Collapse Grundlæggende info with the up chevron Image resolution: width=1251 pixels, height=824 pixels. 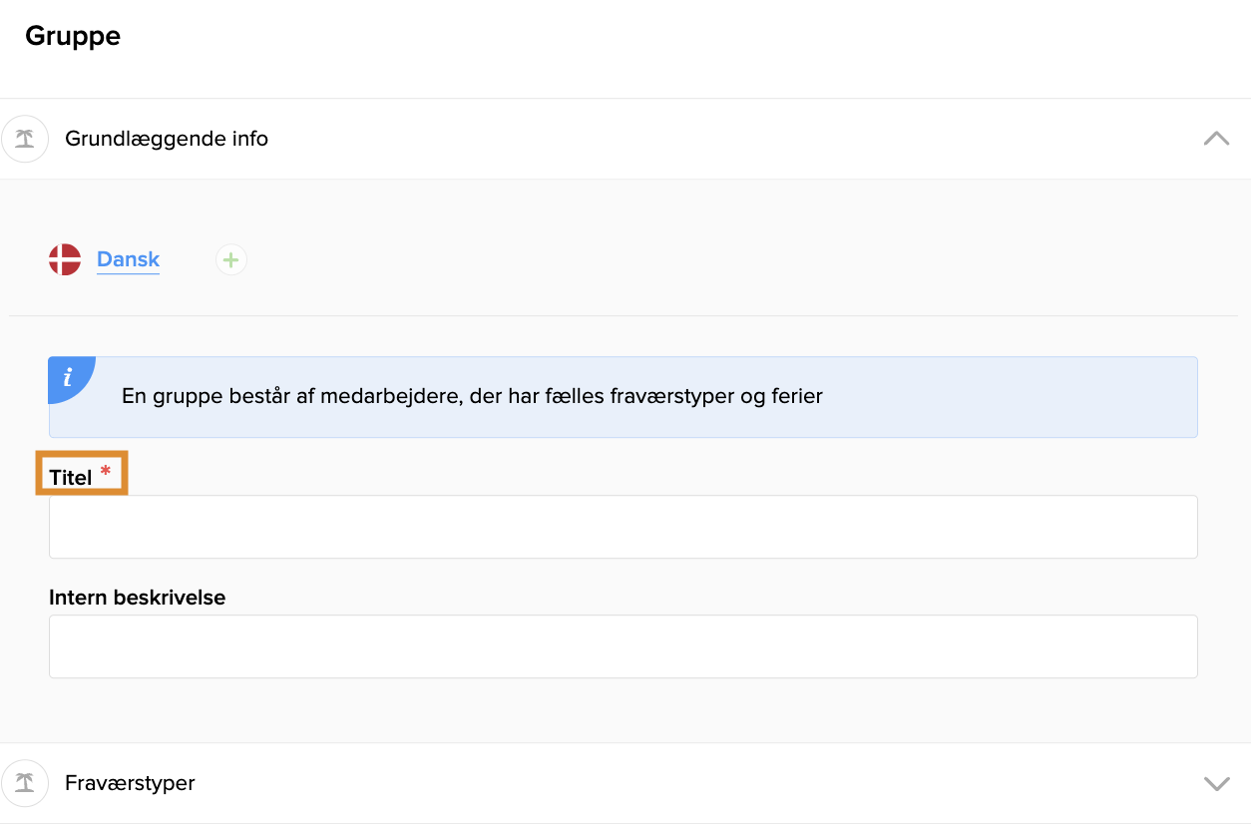click(1216, 139)
